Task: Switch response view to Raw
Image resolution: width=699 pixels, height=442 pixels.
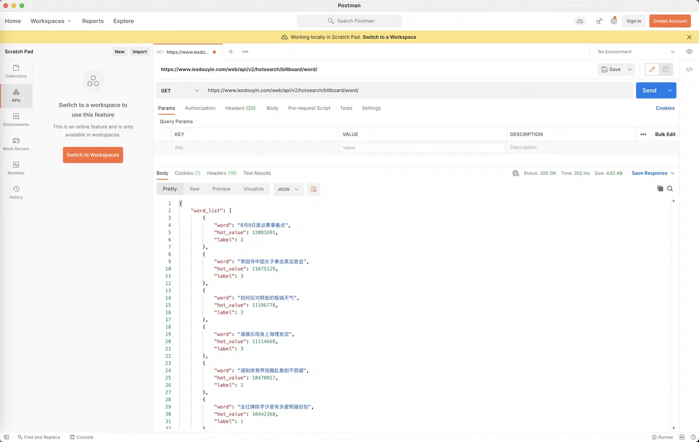Action: click(195, 189)
